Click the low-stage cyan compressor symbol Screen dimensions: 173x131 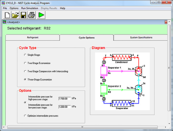click(139, 90)
